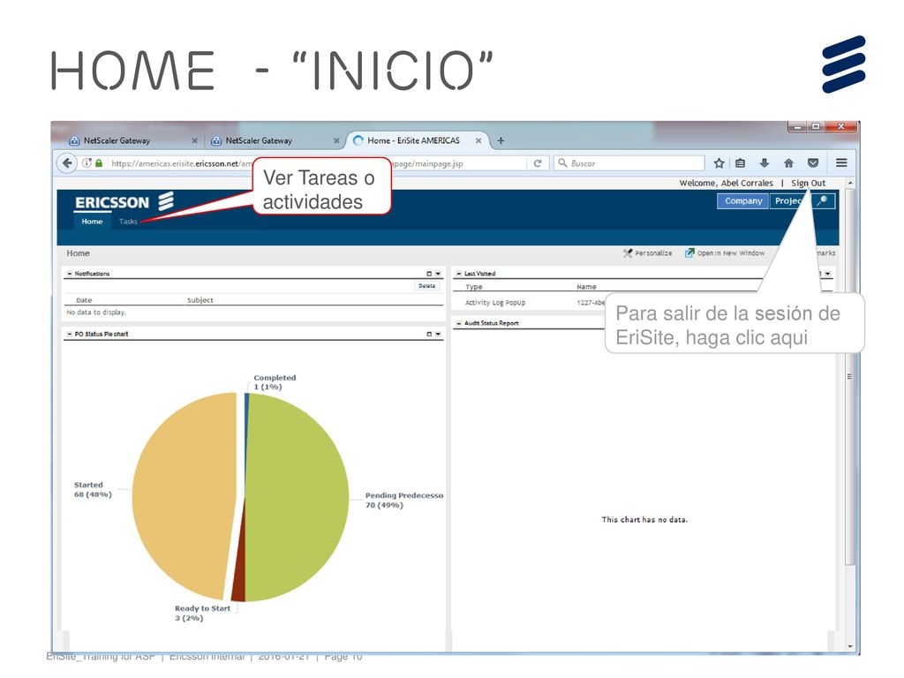Viewport: 904px width, 678px height.
Task: Click the Project button
Action: pyautogui.click(x=790, y=200)
